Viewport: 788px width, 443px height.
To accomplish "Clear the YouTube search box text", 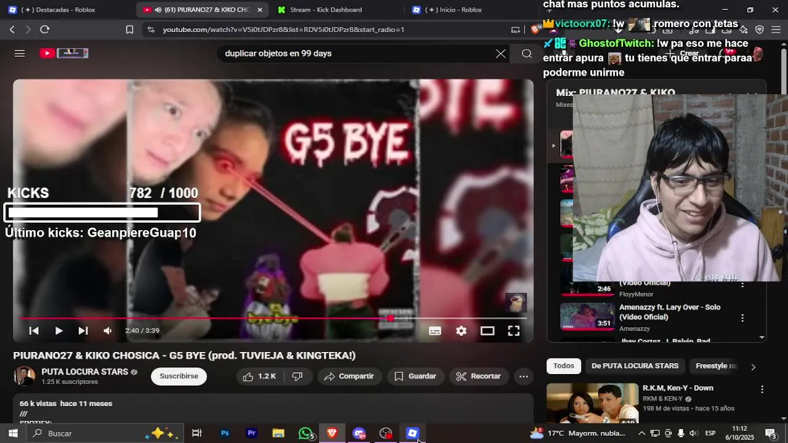I will (501, 54).
